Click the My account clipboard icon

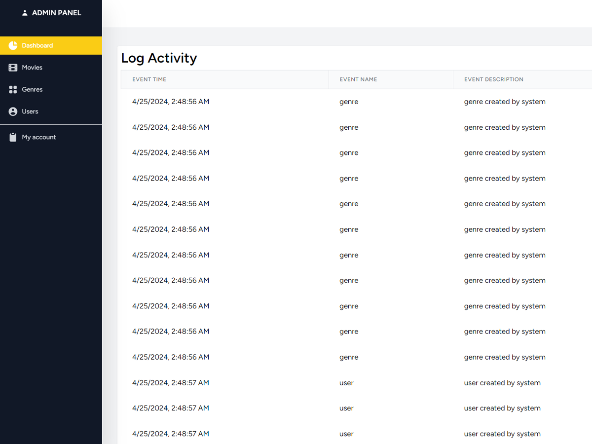tap(13, 138)
